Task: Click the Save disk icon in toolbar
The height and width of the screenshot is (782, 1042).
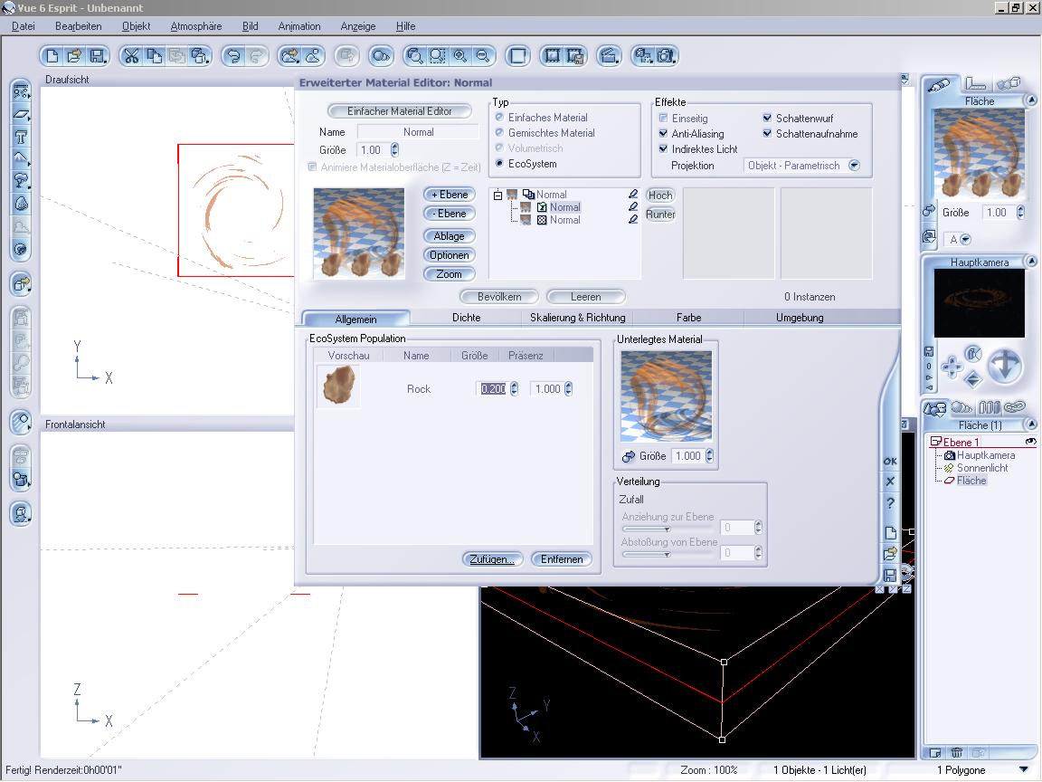Action: click(x=98, y=56)
